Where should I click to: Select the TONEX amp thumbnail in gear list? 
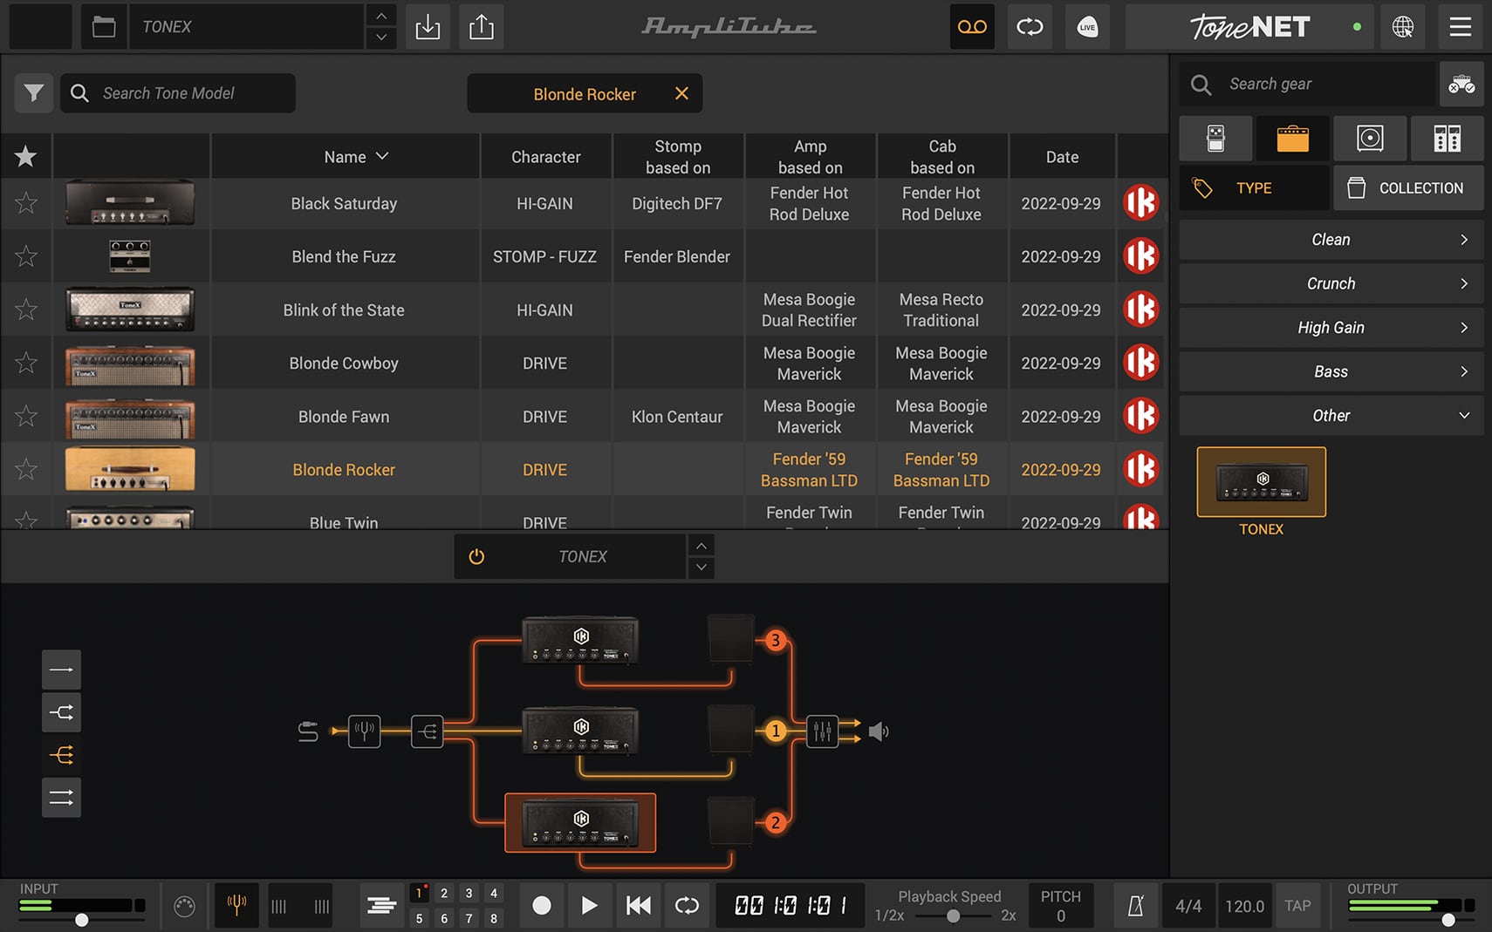[1261, 482]
